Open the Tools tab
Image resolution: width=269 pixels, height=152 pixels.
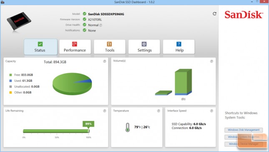tap(110, 47)
